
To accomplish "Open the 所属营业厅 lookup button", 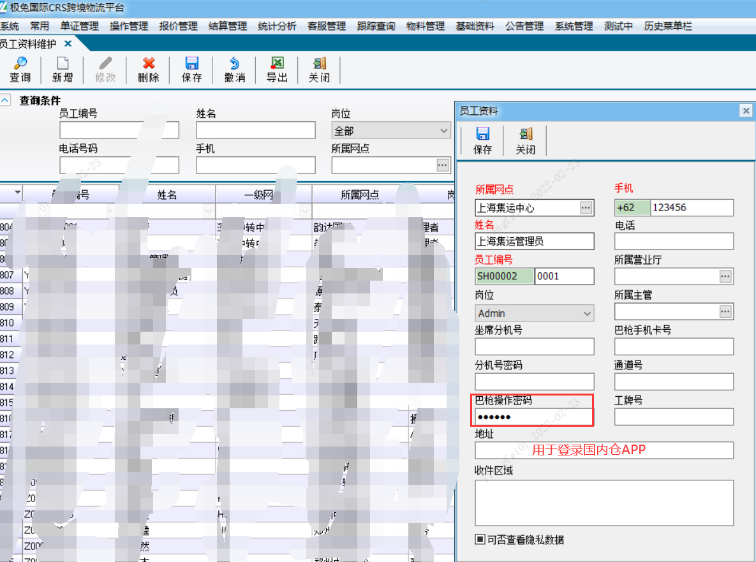I will [x=725, y=276].
